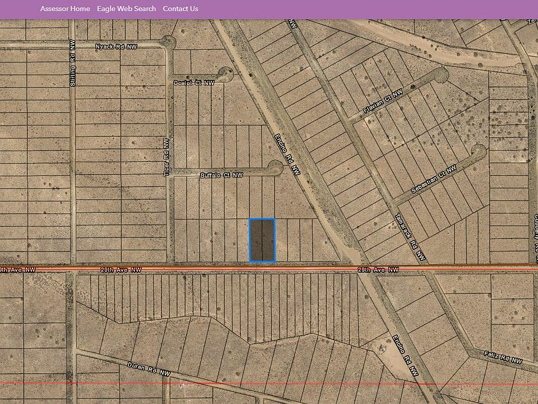Click the Duran Rd NW label

[149, 369]
